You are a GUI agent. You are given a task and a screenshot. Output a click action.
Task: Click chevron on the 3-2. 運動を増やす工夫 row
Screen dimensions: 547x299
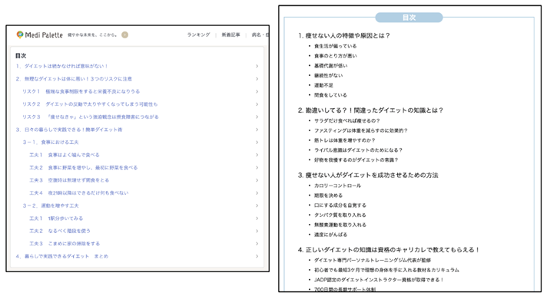257,205
